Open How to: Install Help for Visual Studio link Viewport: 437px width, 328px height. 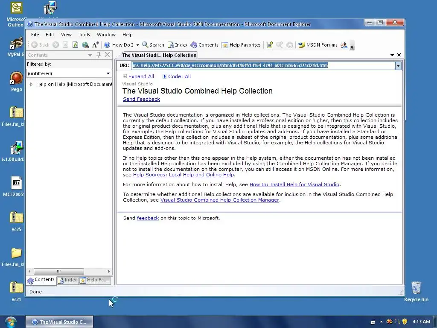click(294, 184)
